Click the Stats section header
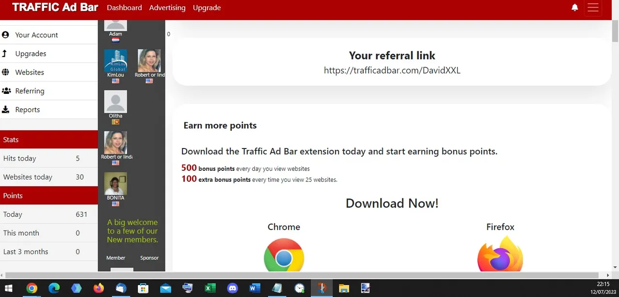Screen dimensions: 619x297 (x=49, y=139)
